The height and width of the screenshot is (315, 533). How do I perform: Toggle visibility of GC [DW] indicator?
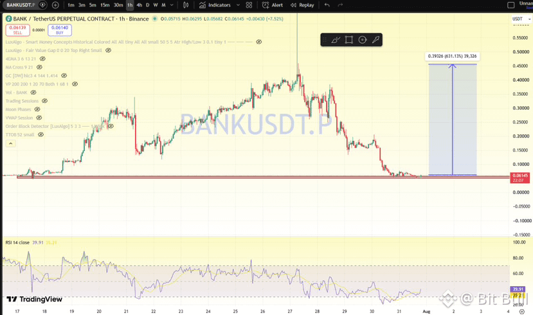(64, 75)
